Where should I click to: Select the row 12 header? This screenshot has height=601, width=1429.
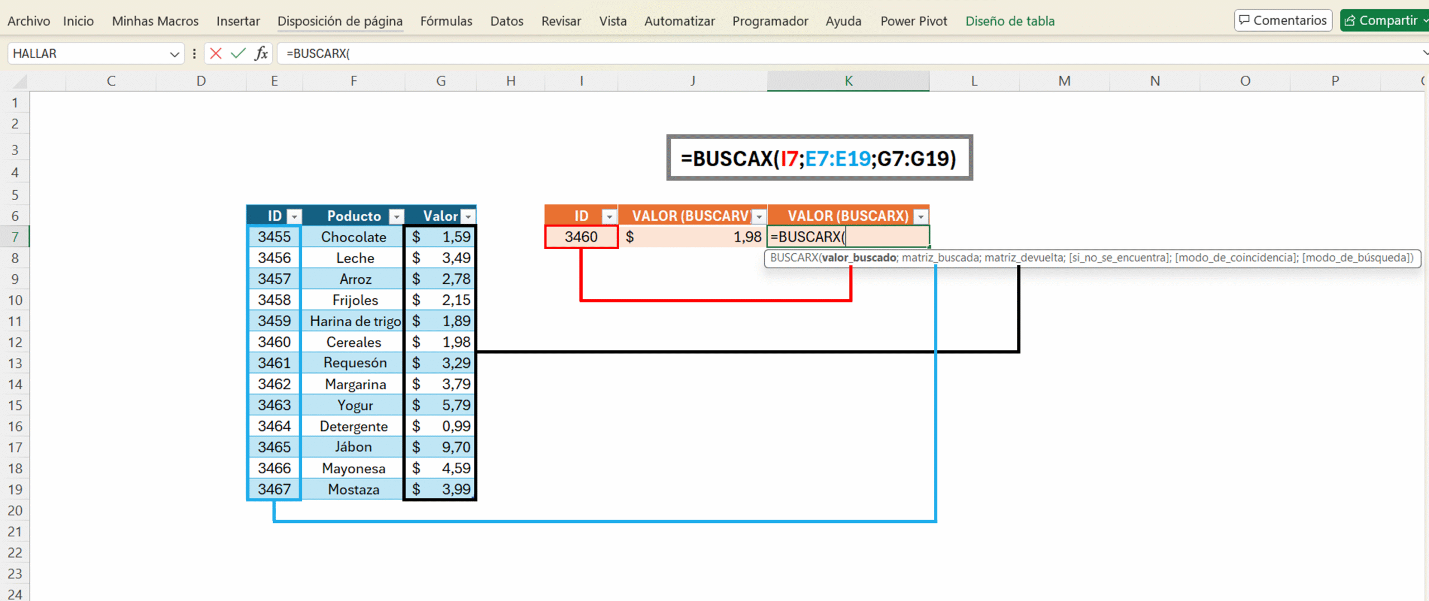(15, 342)
